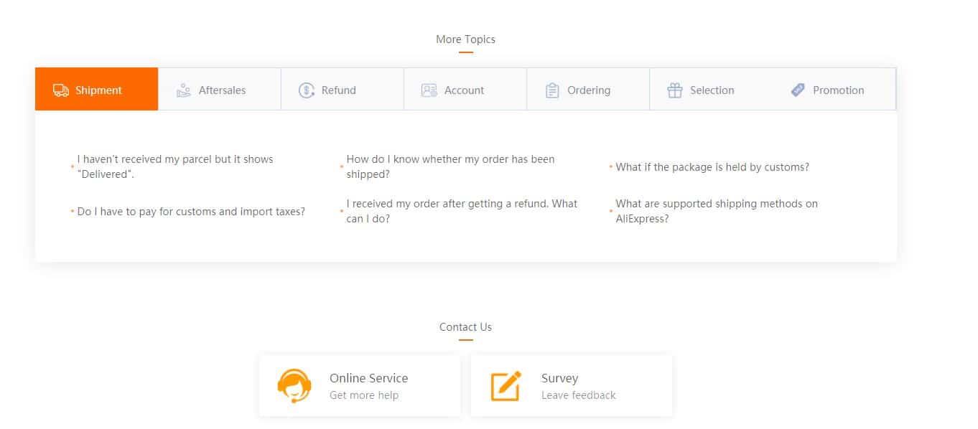Click the Selection gift box icon
The width and height of the screenshot is (978, 429).
coord(675,90)
